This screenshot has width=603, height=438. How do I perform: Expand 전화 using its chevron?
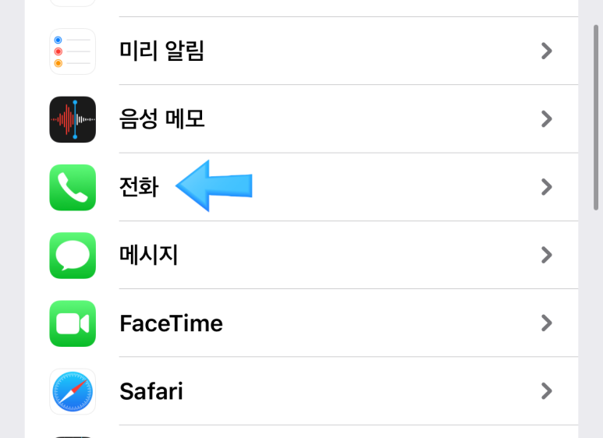547,187
